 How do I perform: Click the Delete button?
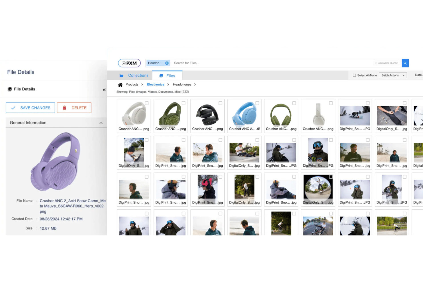pos(74,108)
